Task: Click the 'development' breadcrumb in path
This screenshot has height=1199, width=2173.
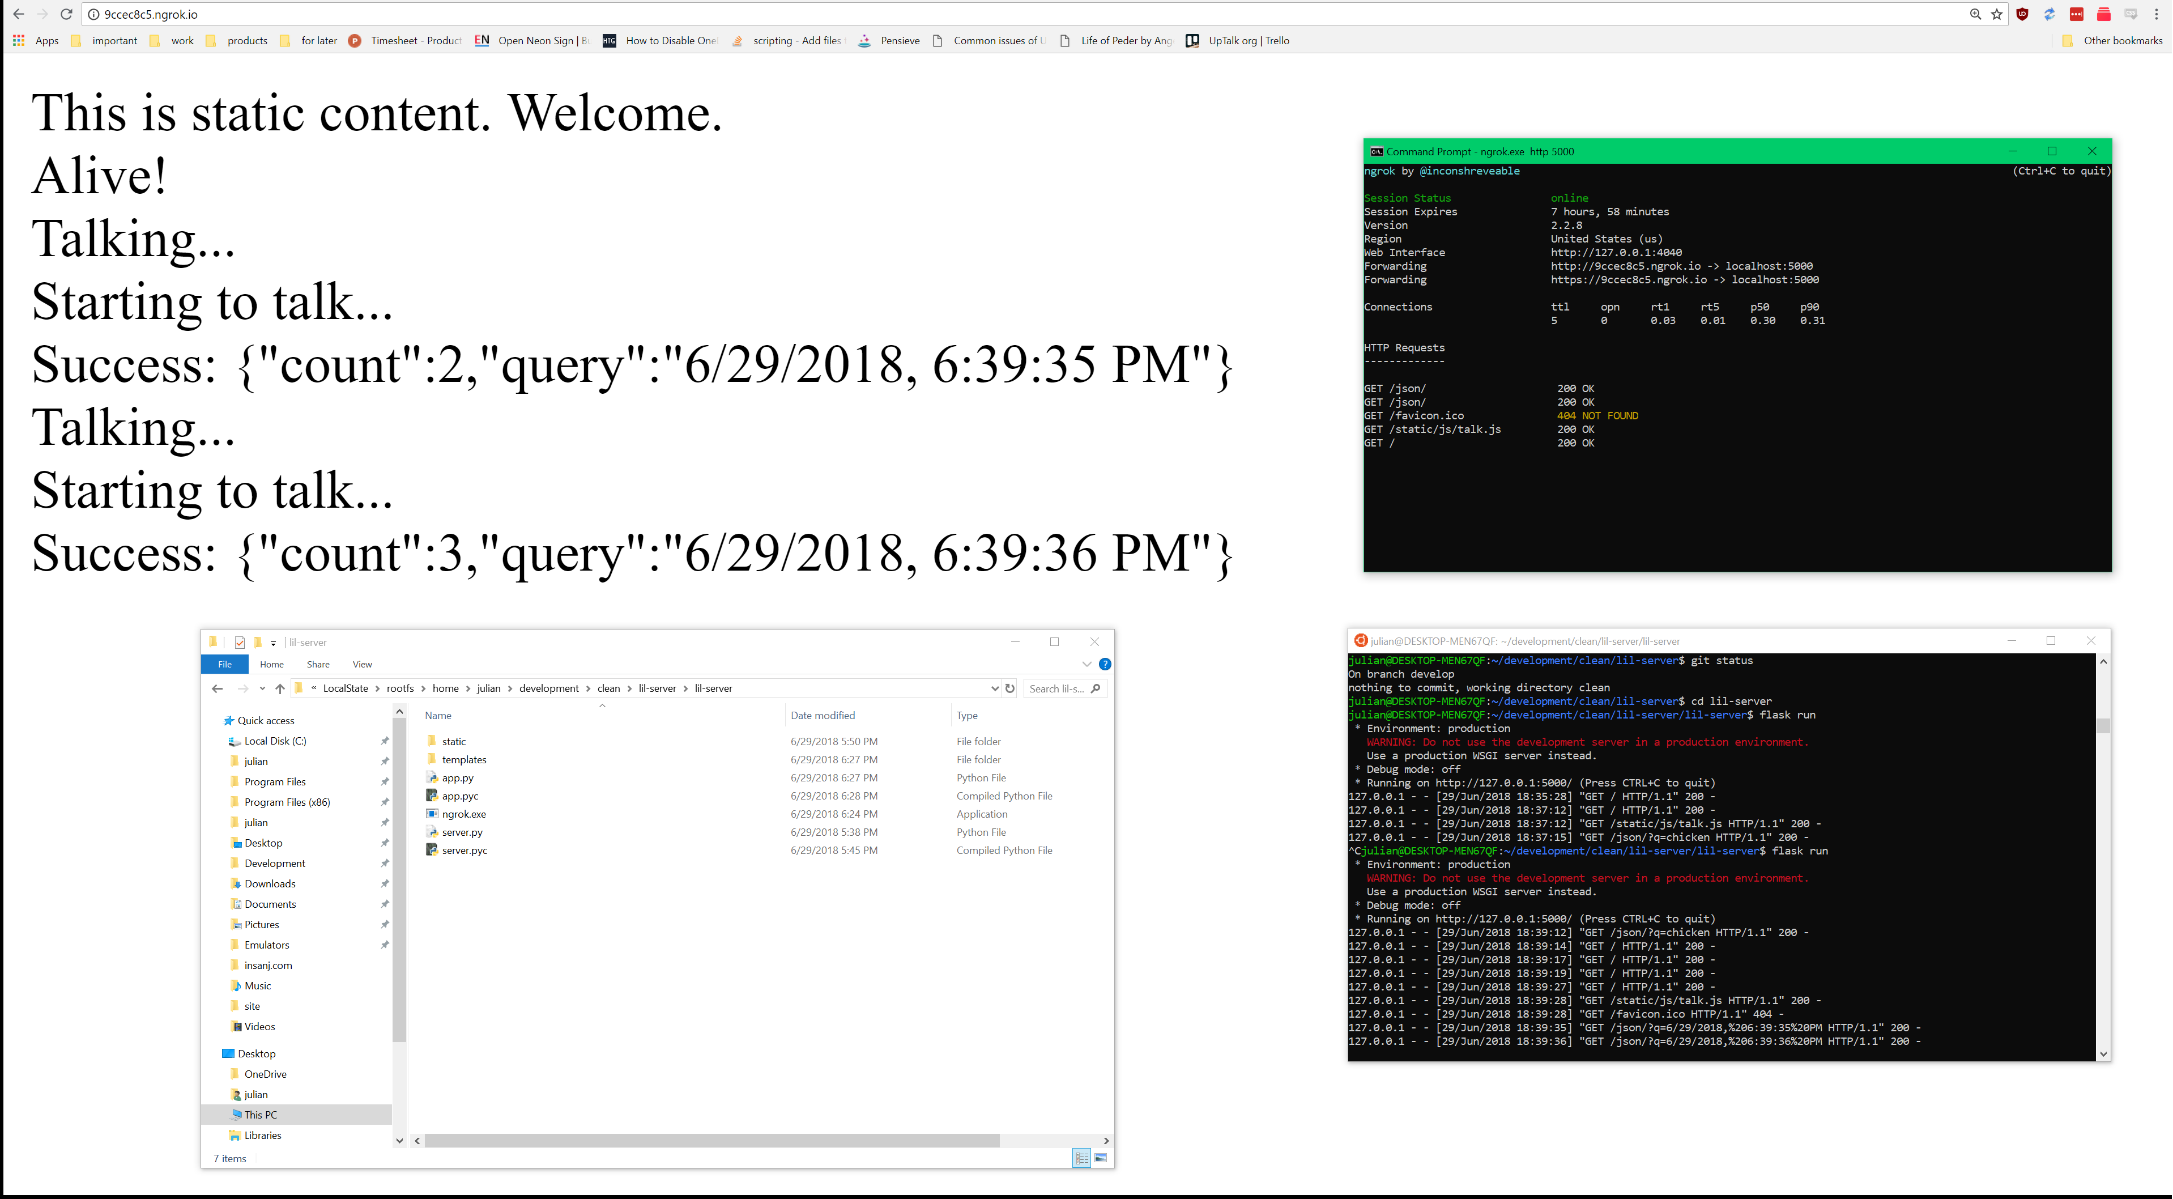Action: click(x=548, y=688)
